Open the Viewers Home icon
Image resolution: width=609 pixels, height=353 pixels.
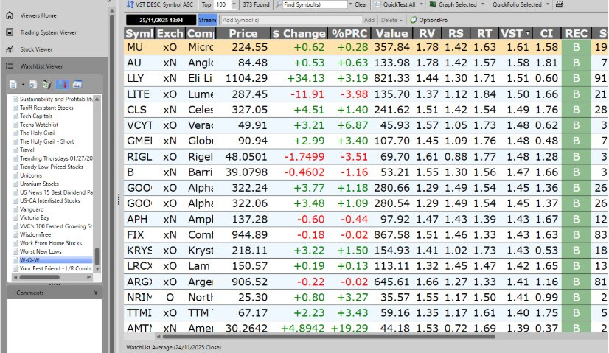coord(10,15)
